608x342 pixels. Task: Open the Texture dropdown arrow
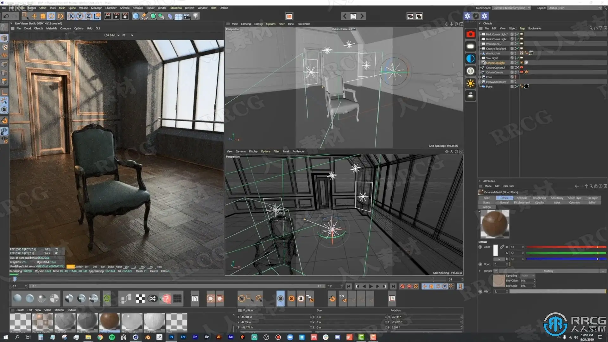click(x=496, y=271)
